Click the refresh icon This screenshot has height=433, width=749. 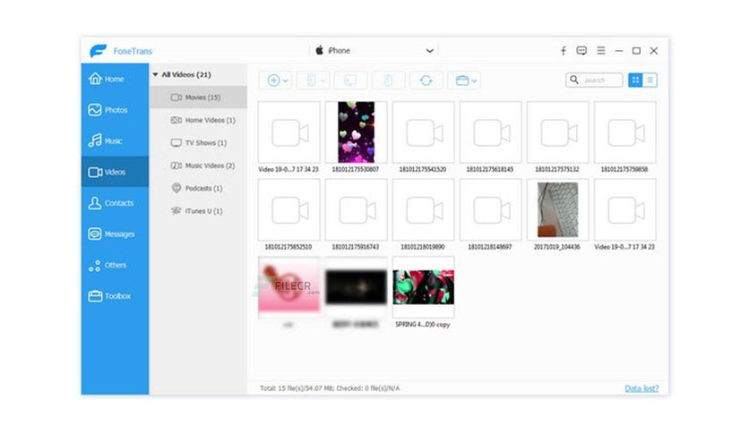click(426, 81)
